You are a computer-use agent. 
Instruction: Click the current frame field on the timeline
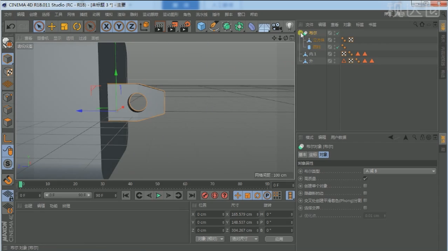(283, 185)
